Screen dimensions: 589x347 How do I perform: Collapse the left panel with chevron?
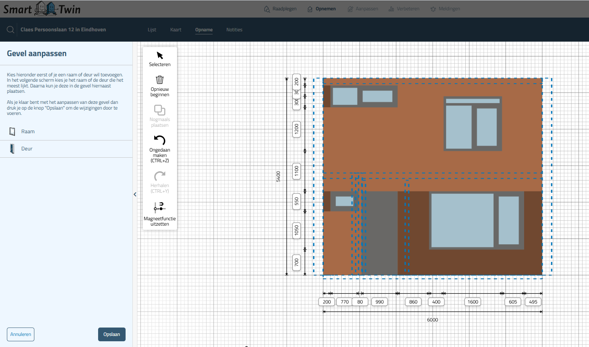[135, 194]
